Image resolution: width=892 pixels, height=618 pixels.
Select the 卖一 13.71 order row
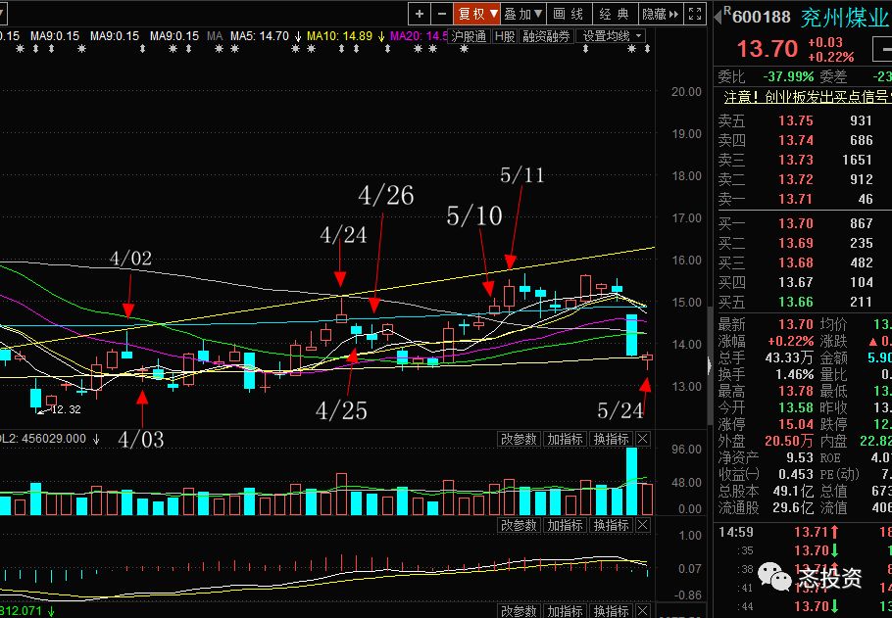(x=802, y=199)
